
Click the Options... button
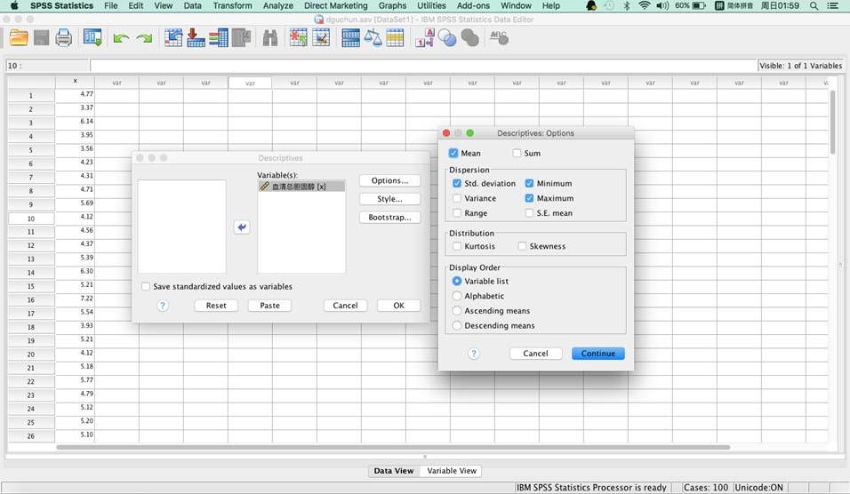(389, 180)
